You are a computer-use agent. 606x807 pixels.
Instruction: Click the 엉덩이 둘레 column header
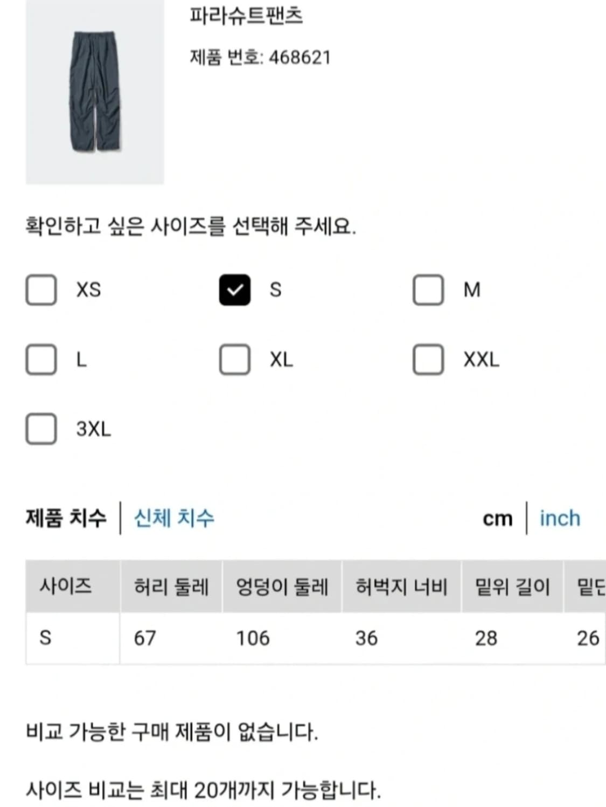(282, 587)
